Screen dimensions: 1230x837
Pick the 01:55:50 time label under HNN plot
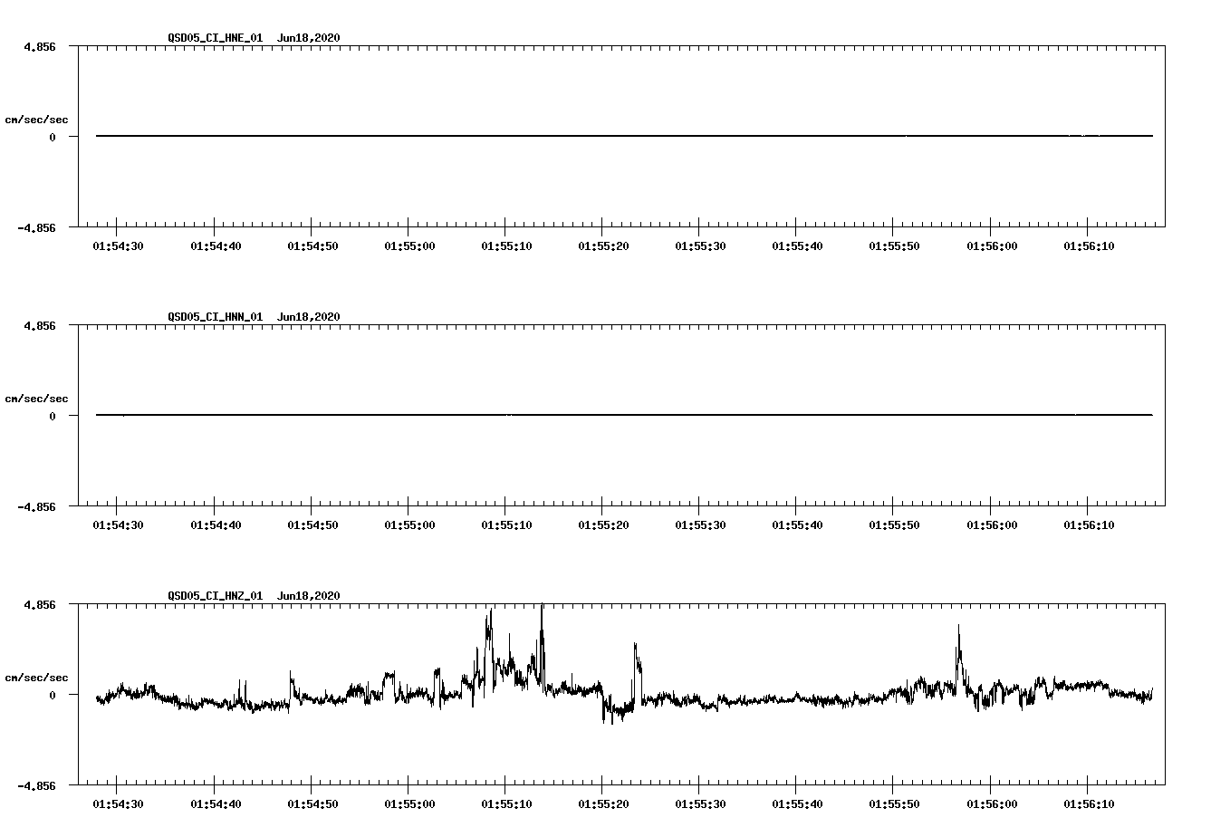click(x=894, y=525)
